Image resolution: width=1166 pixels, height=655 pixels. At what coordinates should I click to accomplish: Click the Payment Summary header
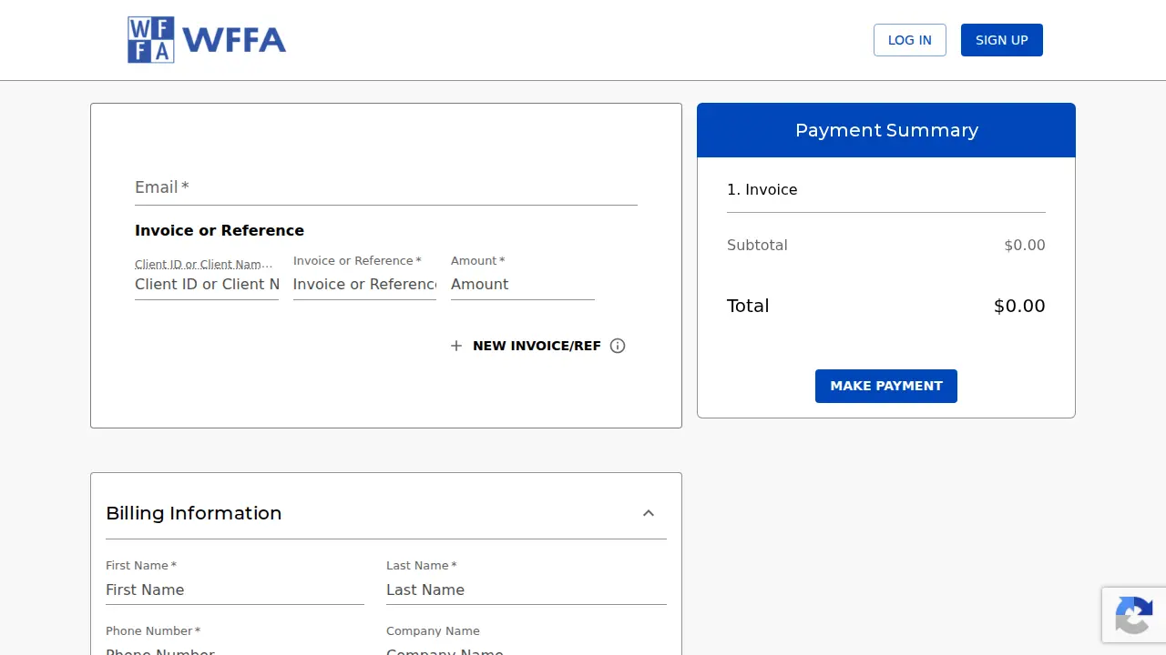886,130
